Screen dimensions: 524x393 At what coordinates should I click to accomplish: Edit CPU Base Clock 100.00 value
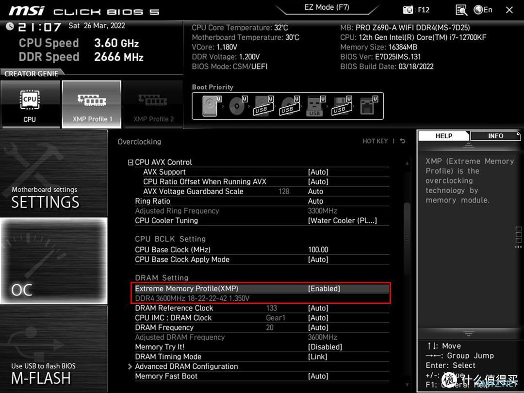click(x=318, y=250)
